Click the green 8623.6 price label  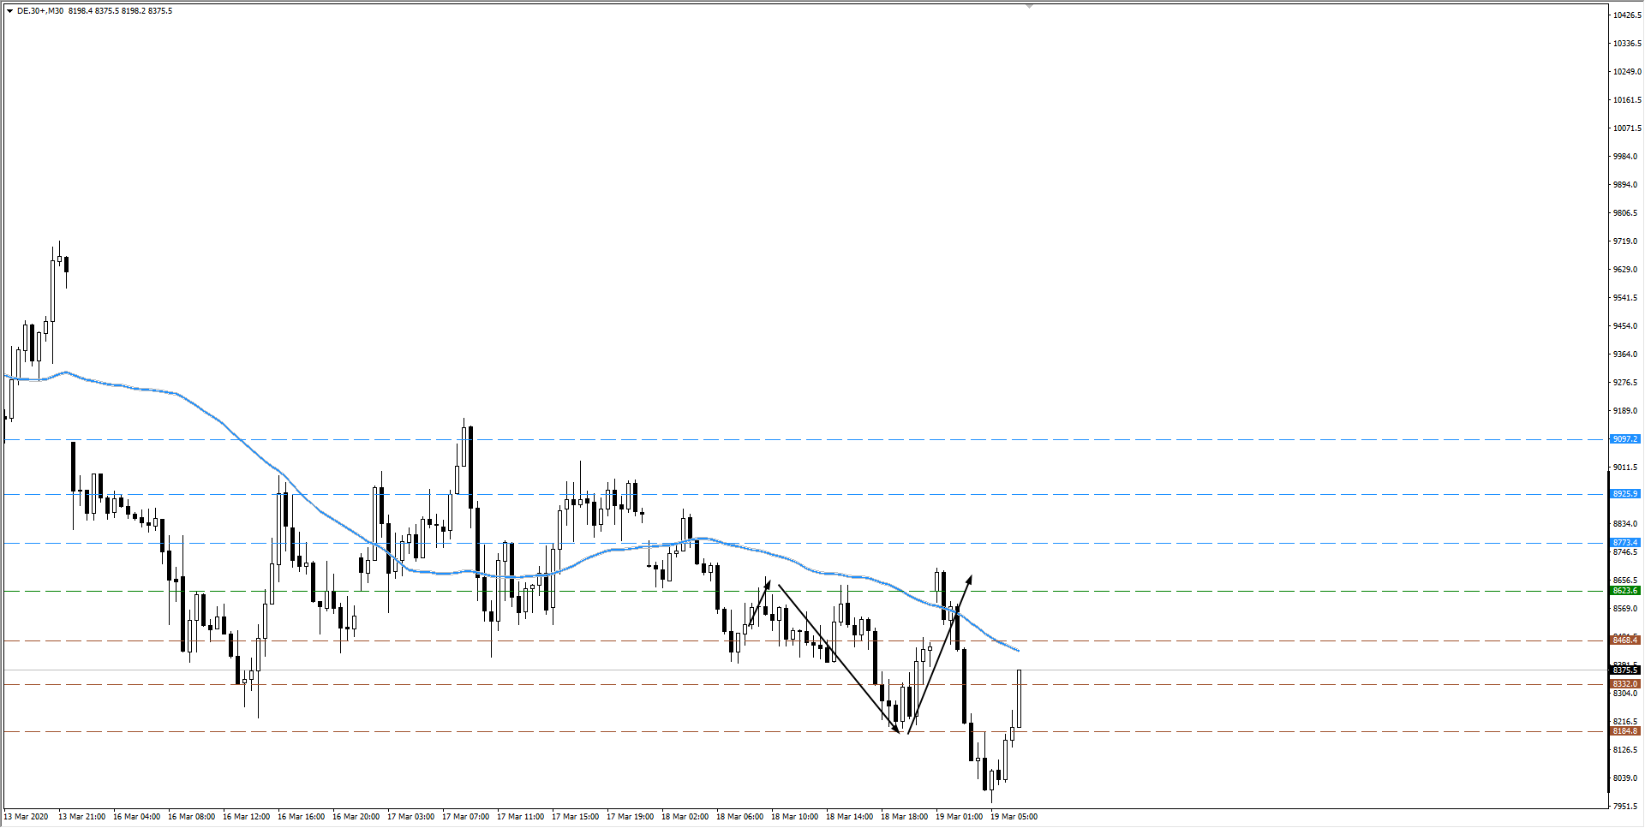(1624, 591)
